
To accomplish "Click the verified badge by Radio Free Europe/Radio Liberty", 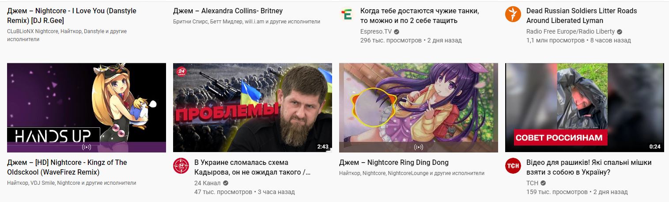I will (x=620, y=32).
